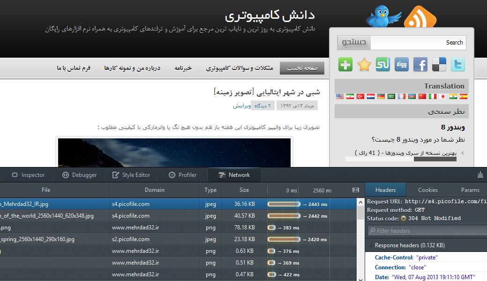Share via the Delicious icon
Image resolution: width=487 pixels, height=281 pixels.
[x=439, y=64]
